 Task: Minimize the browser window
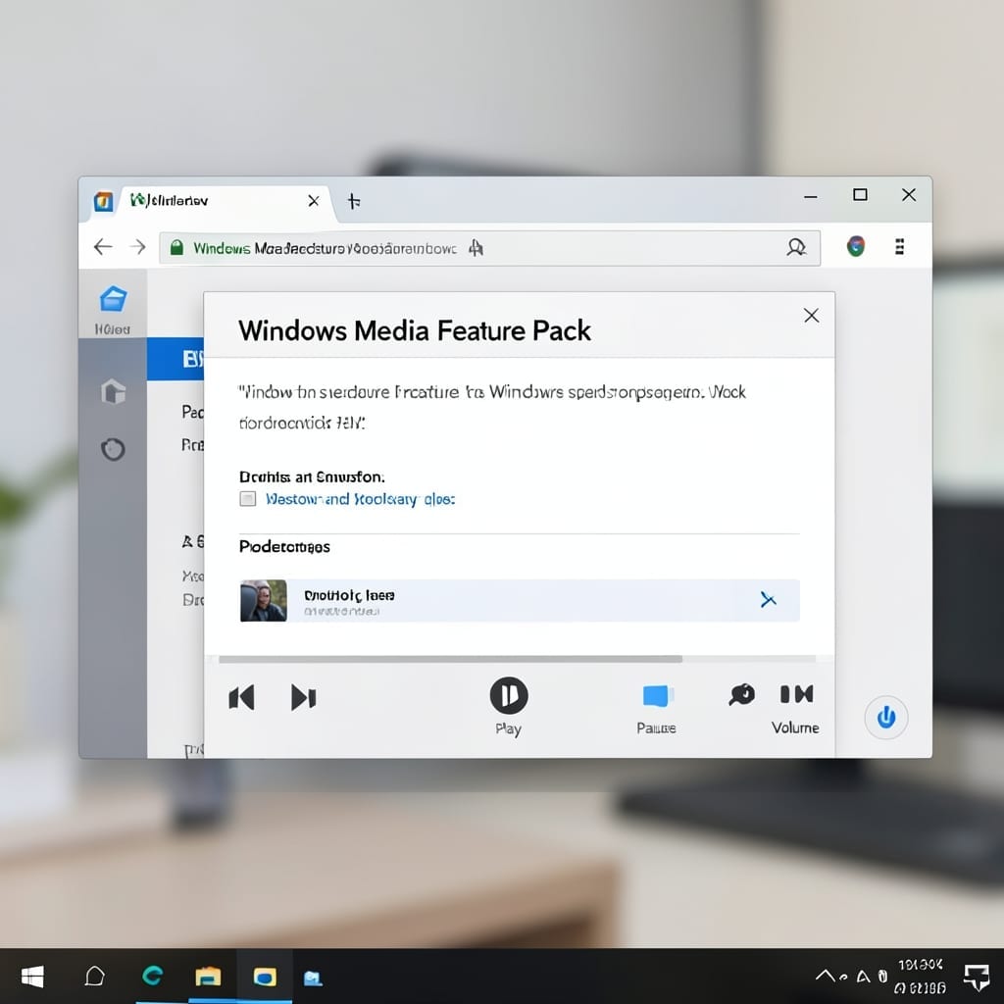pyautogui.click(x=811, y=196)
